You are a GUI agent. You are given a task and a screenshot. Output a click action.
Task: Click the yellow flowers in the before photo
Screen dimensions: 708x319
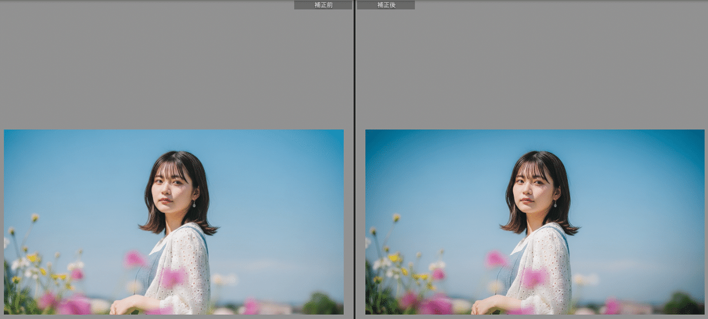point(32,258)
